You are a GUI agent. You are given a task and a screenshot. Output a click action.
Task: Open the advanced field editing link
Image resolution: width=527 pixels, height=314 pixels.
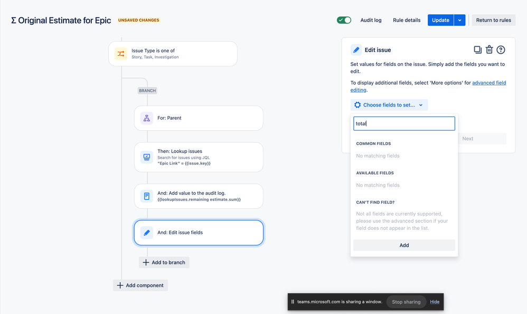[489, 83]
